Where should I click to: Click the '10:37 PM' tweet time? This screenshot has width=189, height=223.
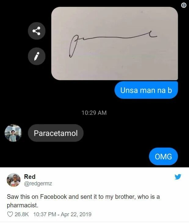click(45, 214)
